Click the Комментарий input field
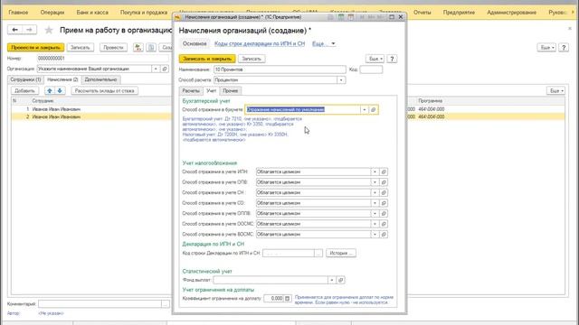The height and width of the screenshot is (325, 579). [x=100, y=304]
